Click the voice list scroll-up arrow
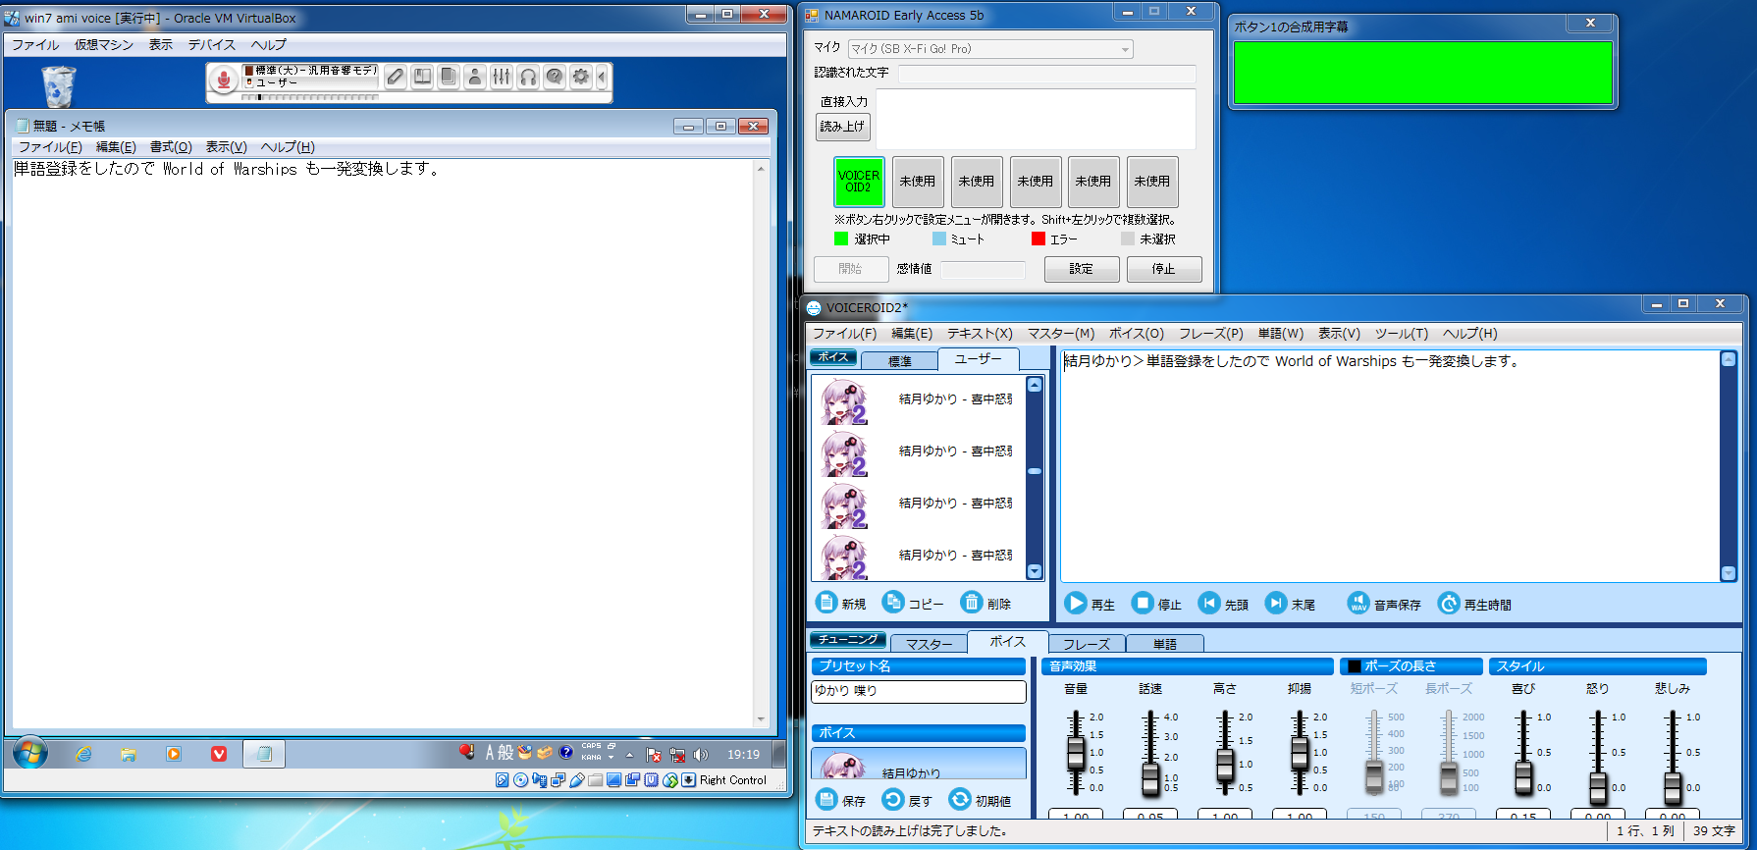Screen dimensions: 1757x850 pyautogui.click(x=1034, y=385)
